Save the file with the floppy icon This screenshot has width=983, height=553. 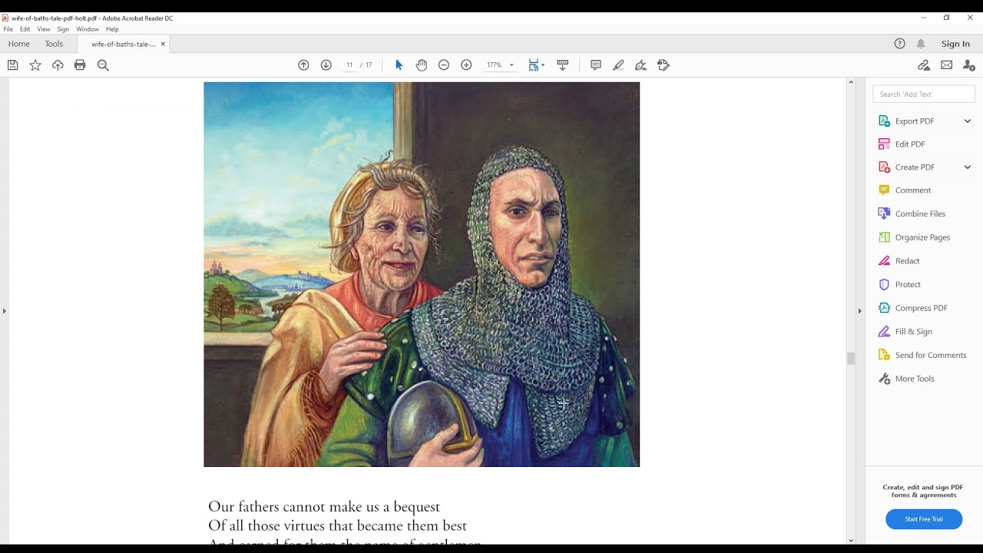pos(12,65)
